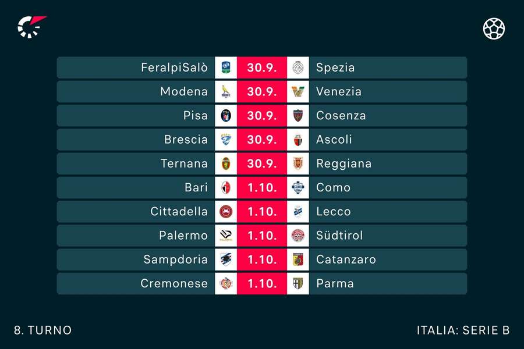Click the Pisa team crest
The width and height of the screenshot is (524, 349).
tap(226, 115)
